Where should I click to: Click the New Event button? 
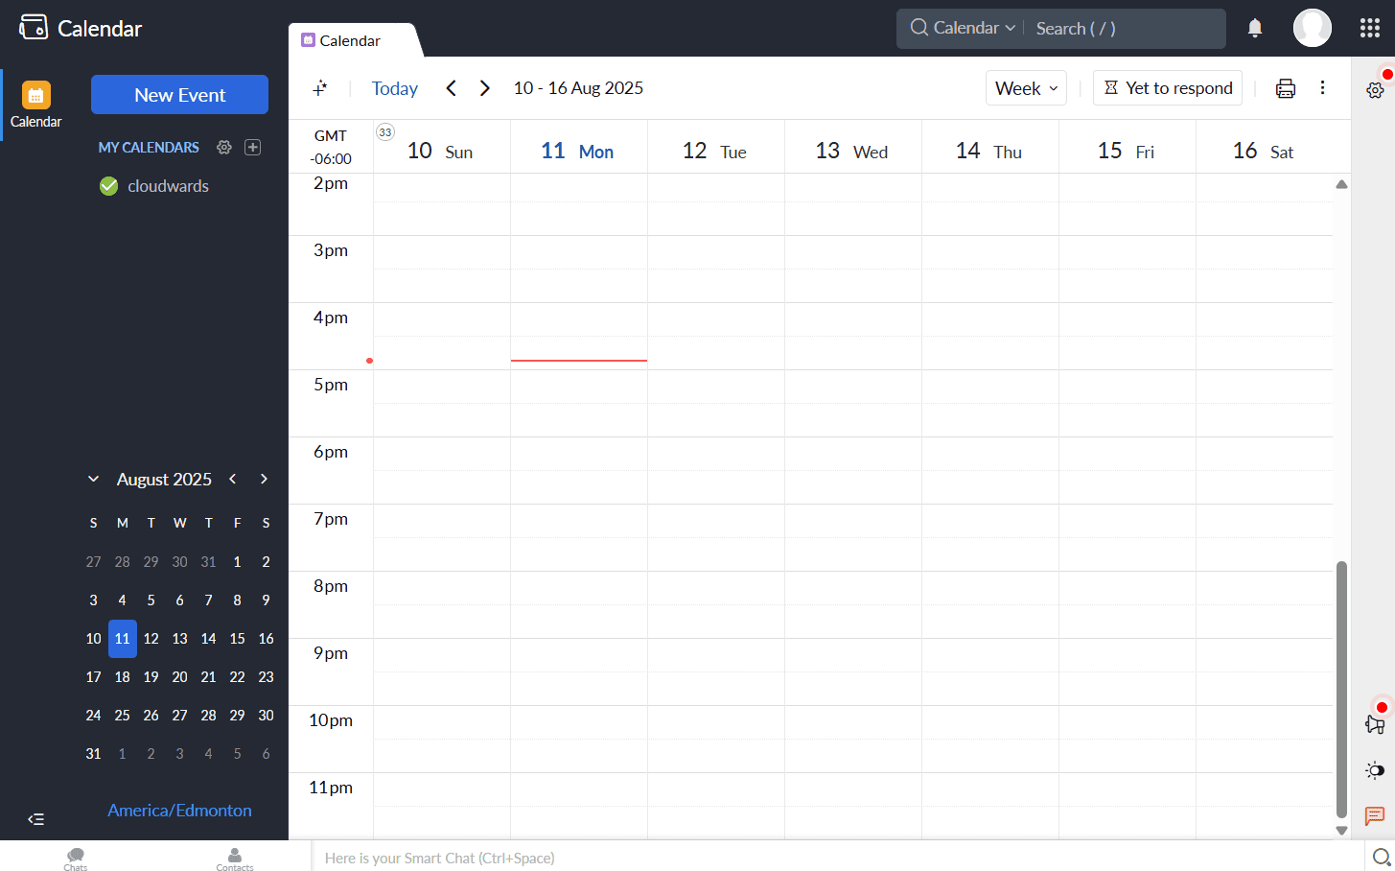pyautogui.click(x=179, y=95)
